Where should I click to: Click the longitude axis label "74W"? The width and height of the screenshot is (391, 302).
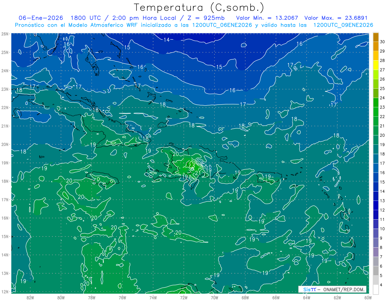tap(153, 297)
